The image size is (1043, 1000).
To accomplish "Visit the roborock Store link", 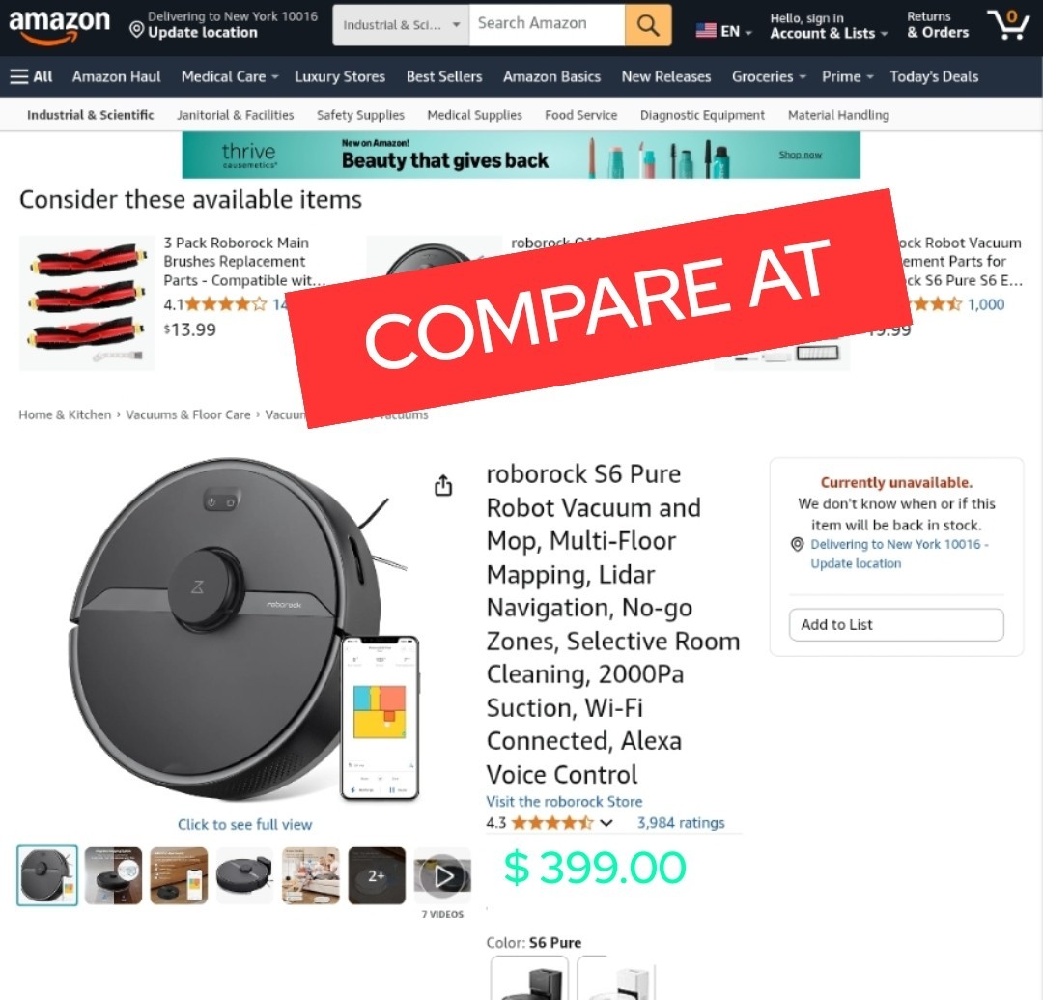I will tap(564, 802).
